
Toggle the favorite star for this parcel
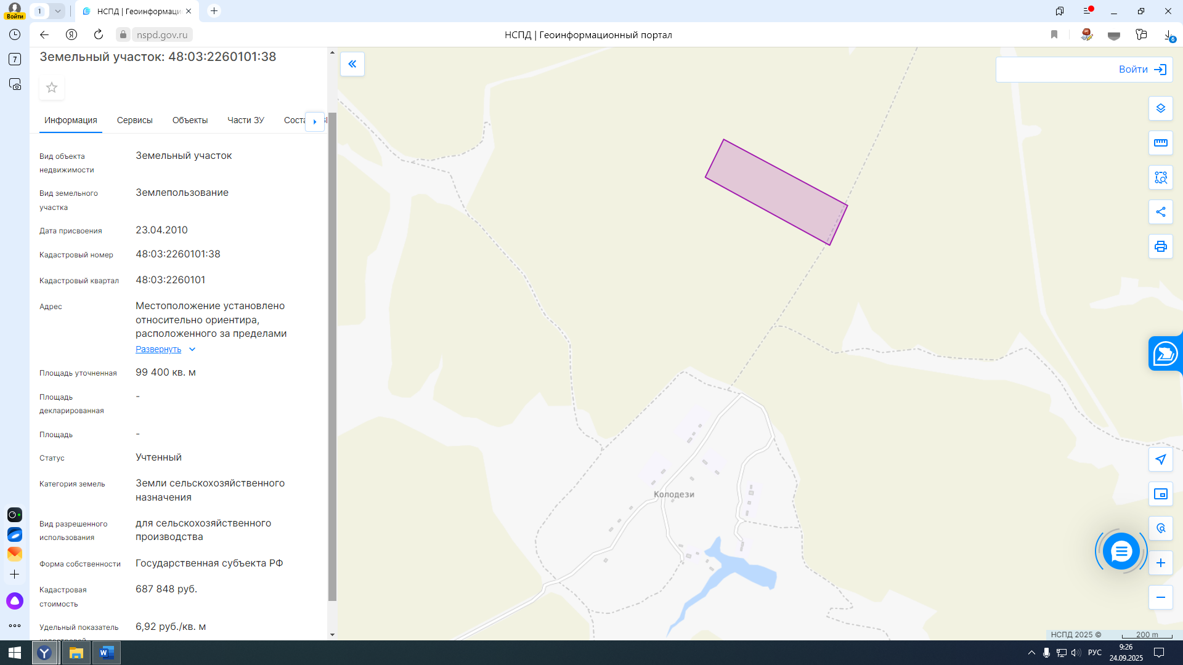[52, 87]
